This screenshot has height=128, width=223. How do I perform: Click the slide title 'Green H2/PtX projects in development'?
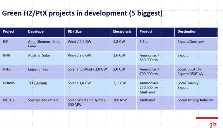tap(82, 13)
